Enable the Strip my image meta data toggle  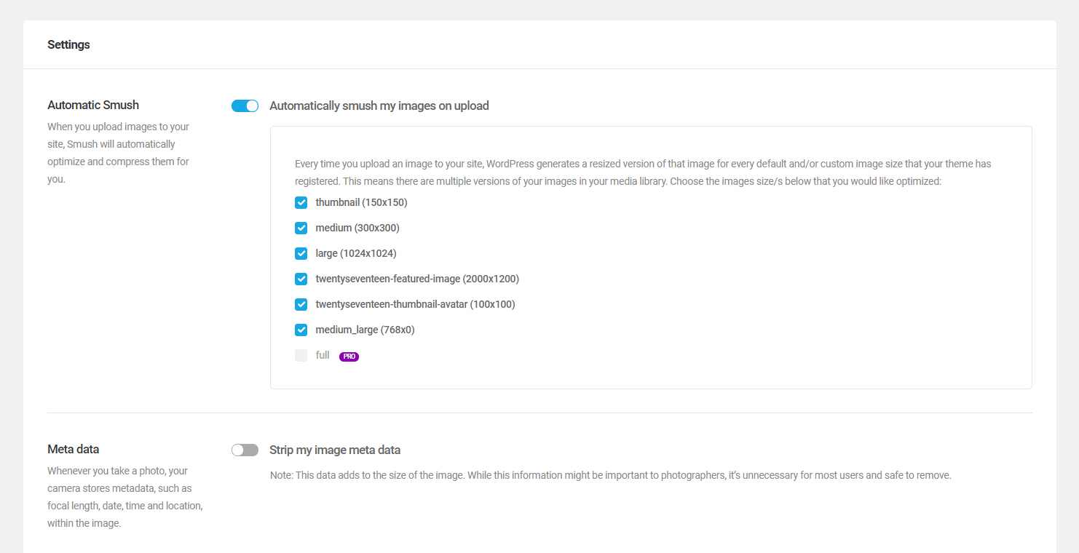tap(245, 450)
